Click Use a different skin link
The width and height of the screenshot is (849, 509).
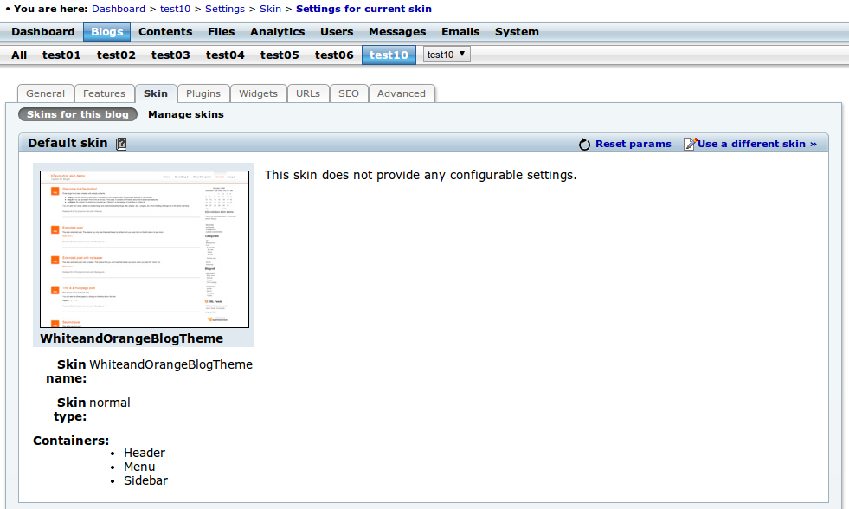pyautogui.click(x=757, y=144)
